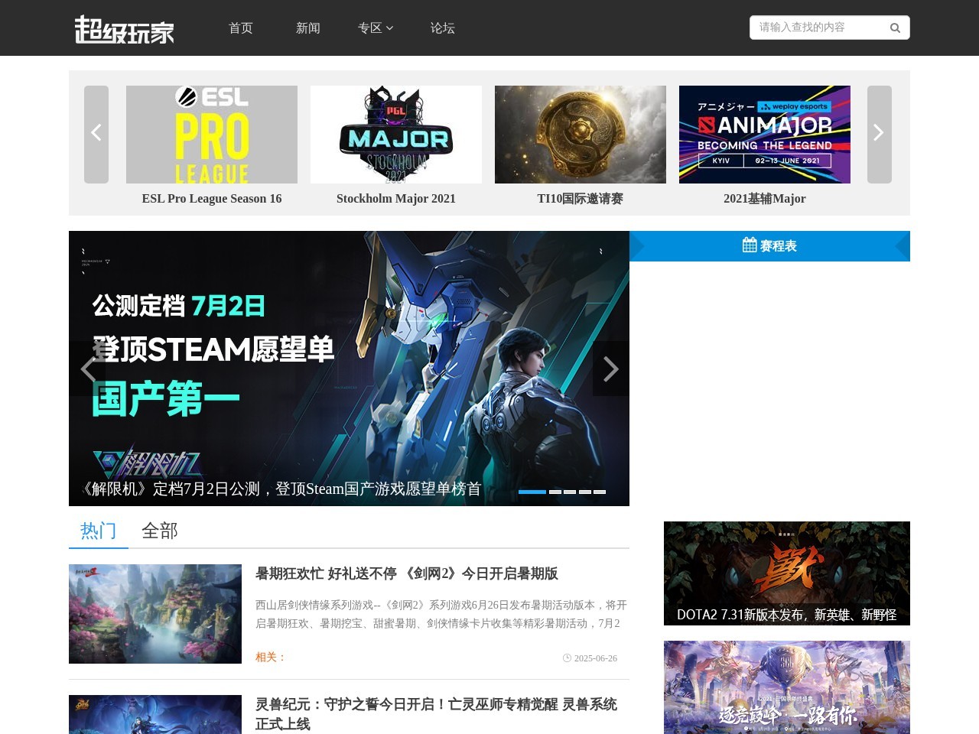The height and width of the screenshot is (734, 979).
Task: Open the 剑网2 暑期版 article title
Action: coord(407,573)
